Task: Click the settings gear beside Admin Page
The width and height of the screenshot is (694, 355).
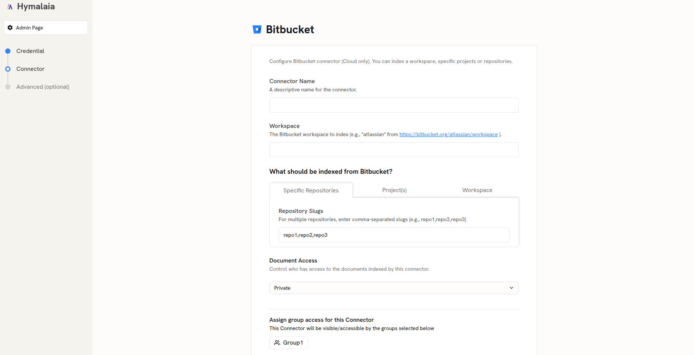Action: coord(10,27)
